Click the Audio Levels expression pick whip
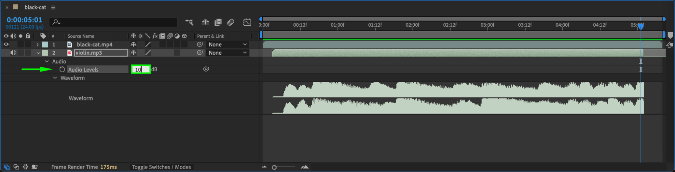Viewport: 675px width, 172px height. pyautogui.click(x=206, y=69)
